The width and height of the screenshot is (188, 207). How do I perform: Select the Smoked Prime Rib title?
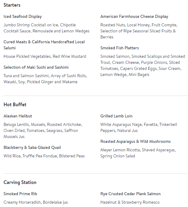pos(20,194)
